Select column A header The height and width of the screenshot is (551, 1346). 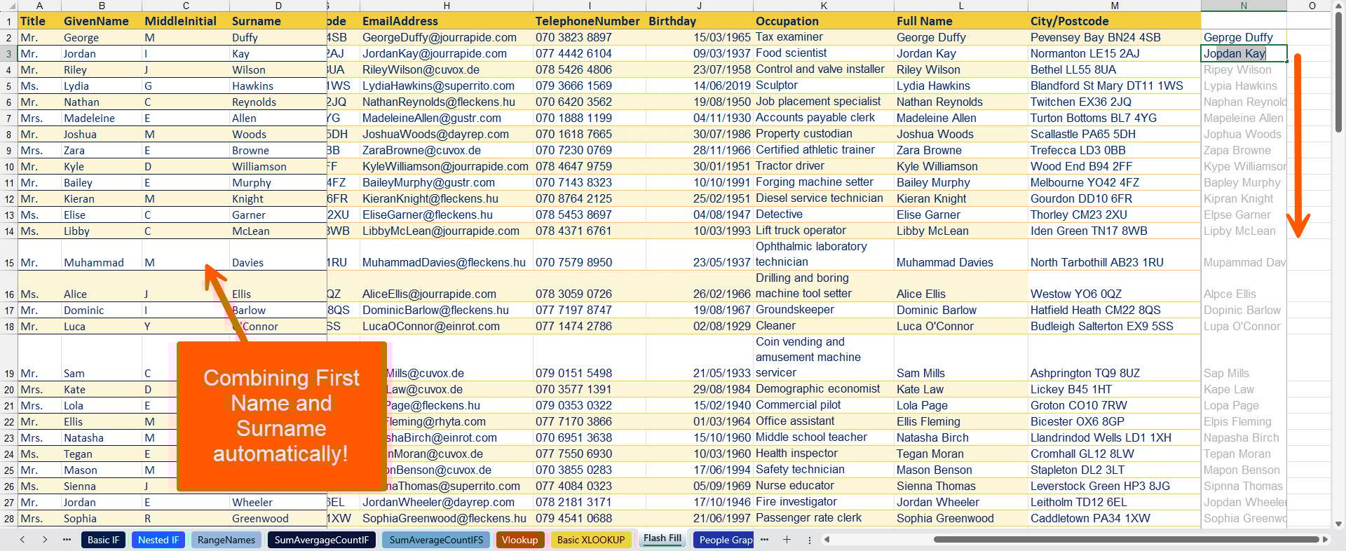39,6
